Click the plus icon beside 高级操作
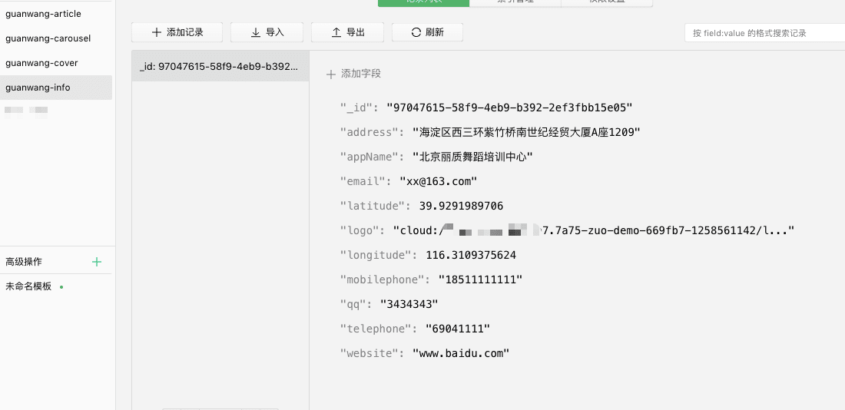The height and width of the screenshot is (410, 845). pyautogui.click(x=97, y=262)
